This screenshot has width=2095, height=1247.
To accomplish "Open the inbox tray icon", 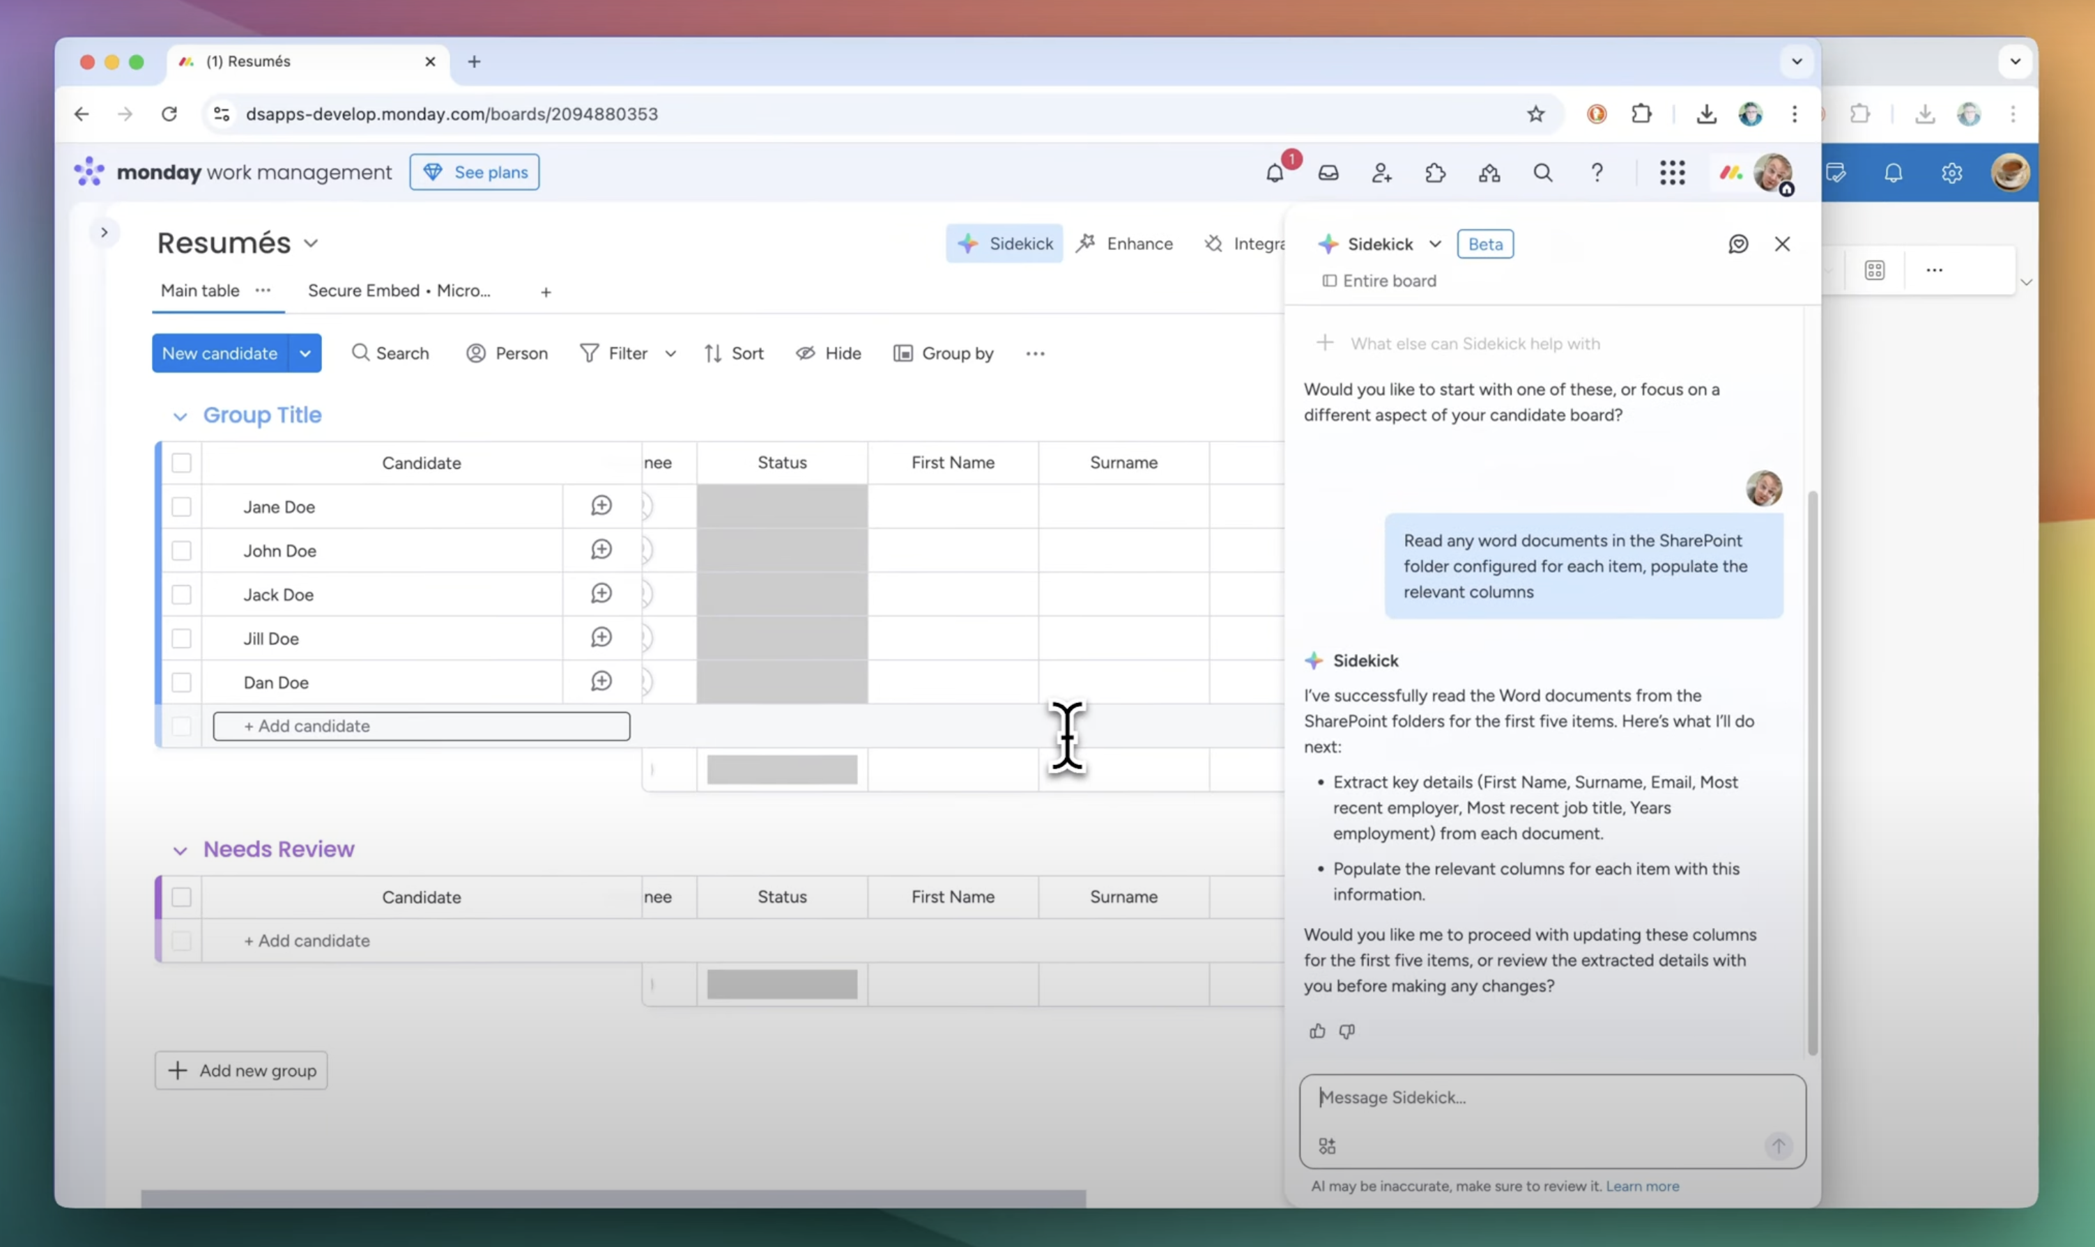I will [x=1328, y=173].
